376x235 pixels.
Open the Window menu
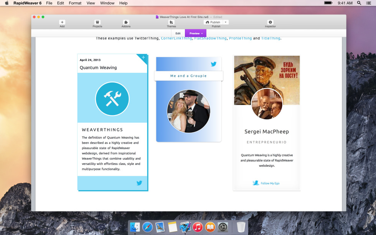pos(107,3)
